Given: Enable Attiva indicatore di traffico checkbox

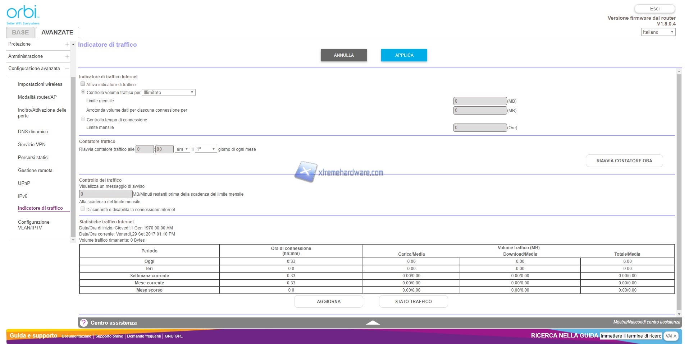Looking at the screenshot, I should [x=83, y=84].
